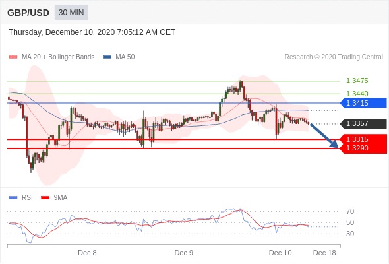Click the Research Trading Central copyright text
The width and height of the screenshot is (389, 264).
click(x=334, y=57)
